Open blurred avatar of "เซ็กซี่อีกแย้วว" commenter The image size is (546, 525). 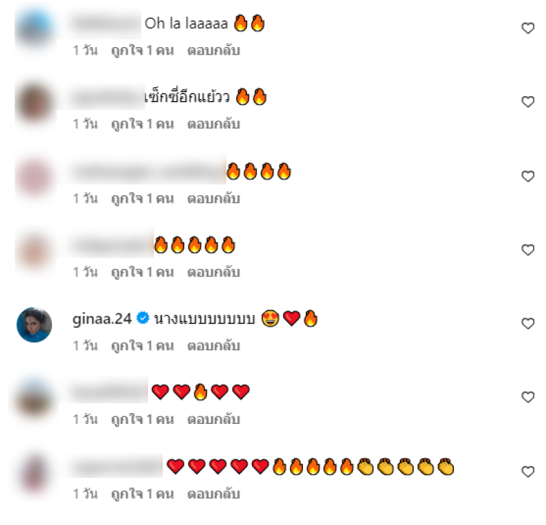coord(34,103)
